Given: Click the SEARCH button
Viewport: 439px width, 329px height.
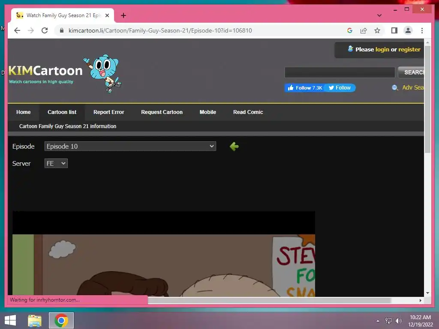Looking at the screenshot, I should [411, 72].
